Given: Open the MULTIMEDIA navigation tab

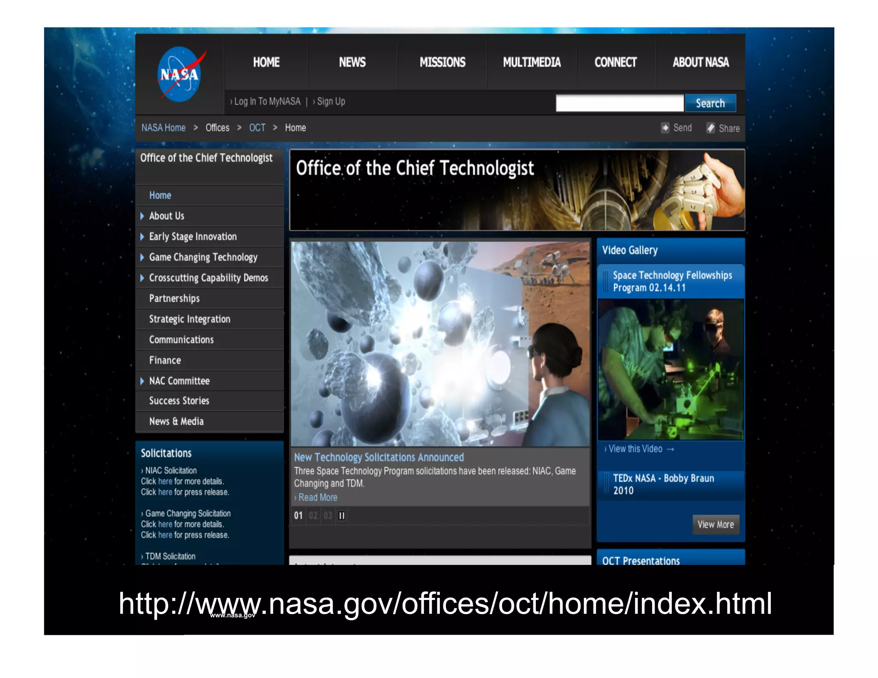Looking at the screenshot, I should [532, 63].
